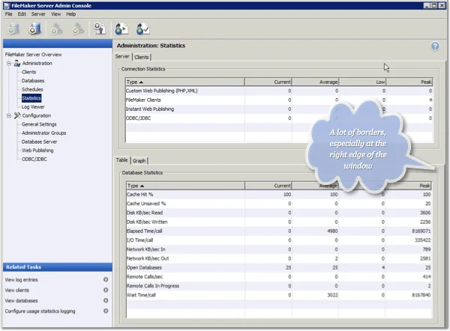The height and width of the screenshot is (331, 450).
Task: Click the Elapsed Time/call row
Action: [x=279, y=231]
